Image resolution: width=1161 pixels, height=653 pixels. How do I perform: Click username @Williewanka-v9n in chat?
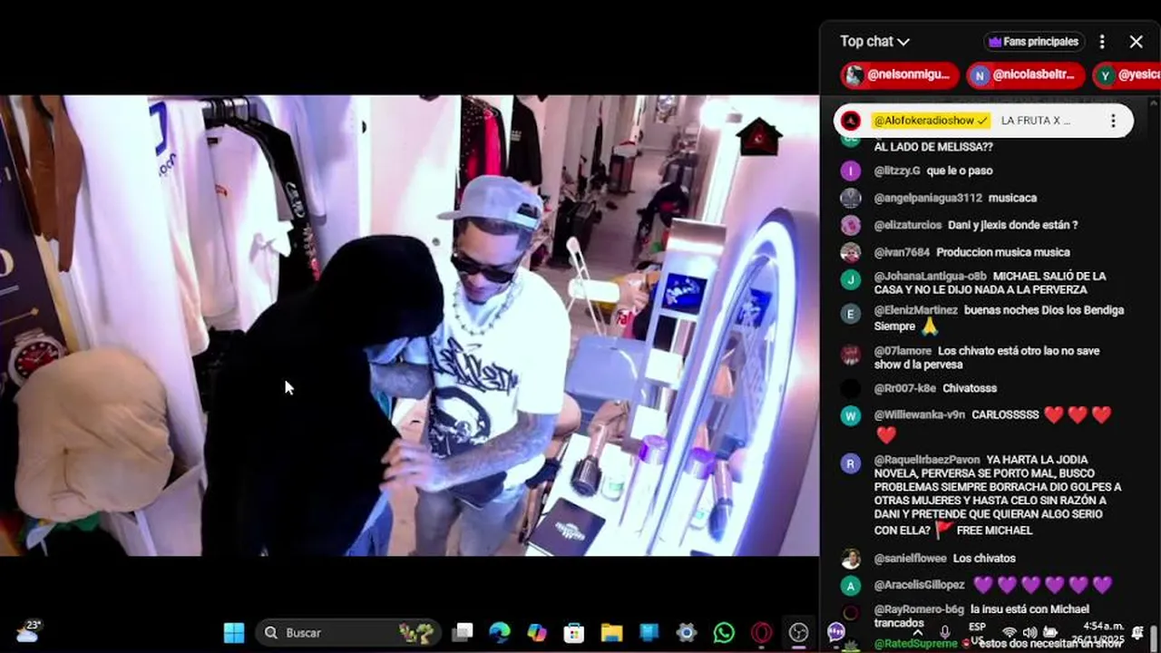920,414
